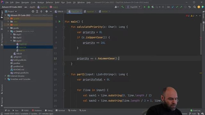Open Search Everywhere magnifying glass
Screen dimensions: 205x115
click(x=194, y=7)
